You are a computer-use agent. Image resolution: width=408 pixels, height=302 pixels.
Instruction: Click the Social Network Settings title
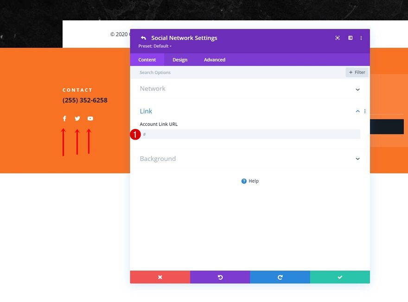184,38
